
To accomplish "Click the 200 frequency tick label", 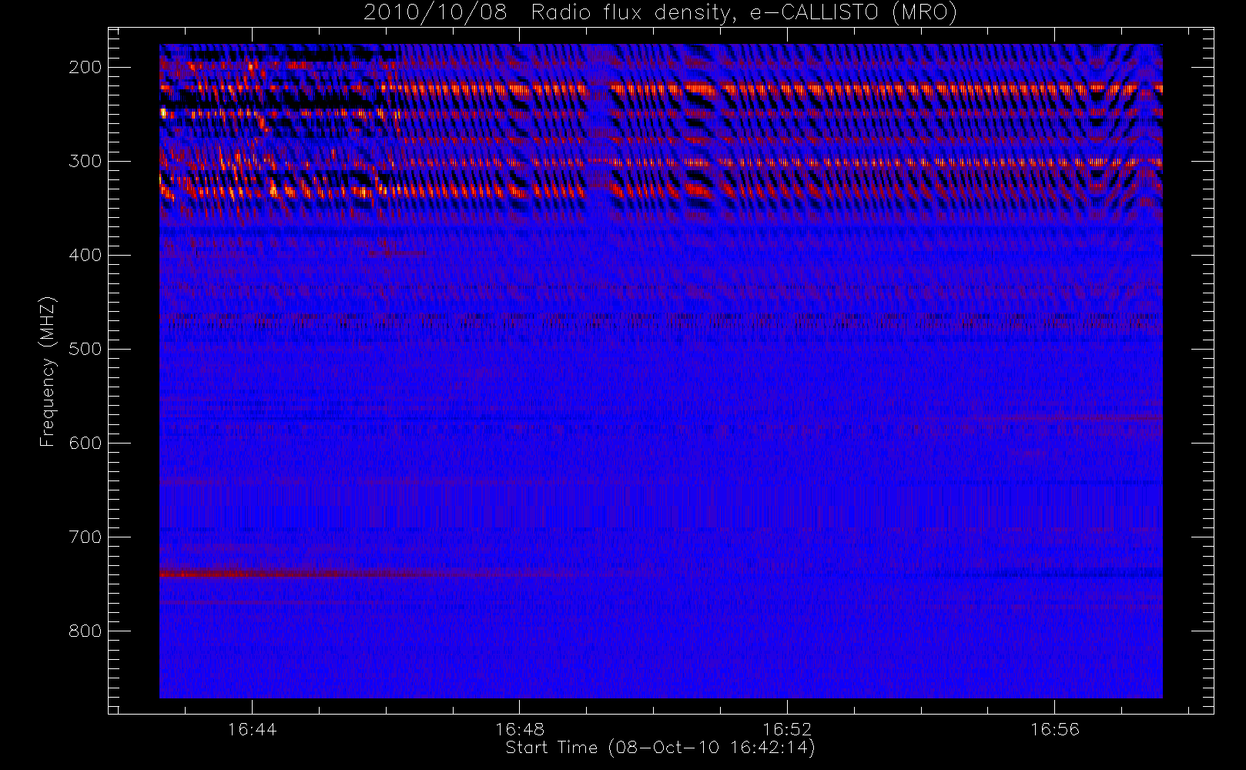I will (x=85, y=67).
